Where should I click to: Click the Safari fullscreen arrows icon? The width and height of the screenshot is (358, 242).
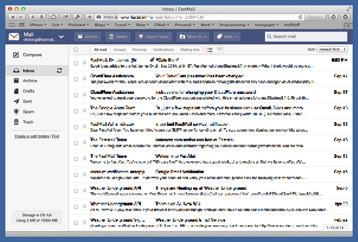tap(349, 9)
